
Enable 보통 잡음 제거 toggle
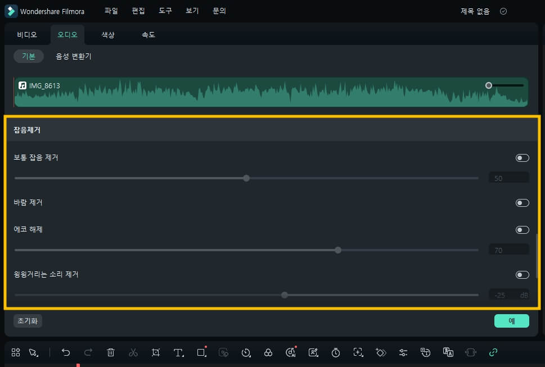522,158
